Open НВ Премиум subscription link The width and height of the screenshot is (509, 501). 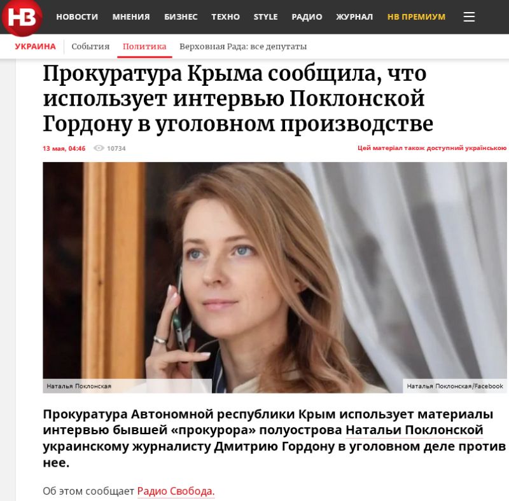pos(417,17)
